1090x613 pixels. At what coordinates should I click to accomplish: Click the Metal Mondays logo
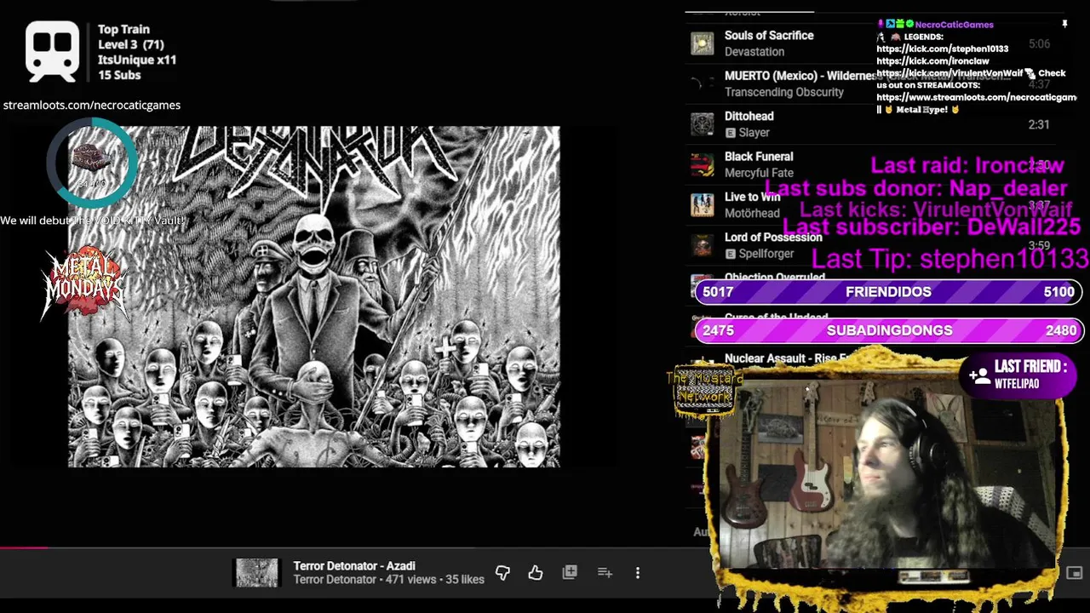pos(85,283)
